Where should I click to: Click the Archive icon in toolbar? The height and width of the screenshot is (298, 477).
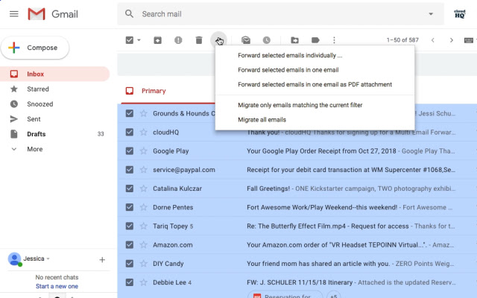click(157, 40)
